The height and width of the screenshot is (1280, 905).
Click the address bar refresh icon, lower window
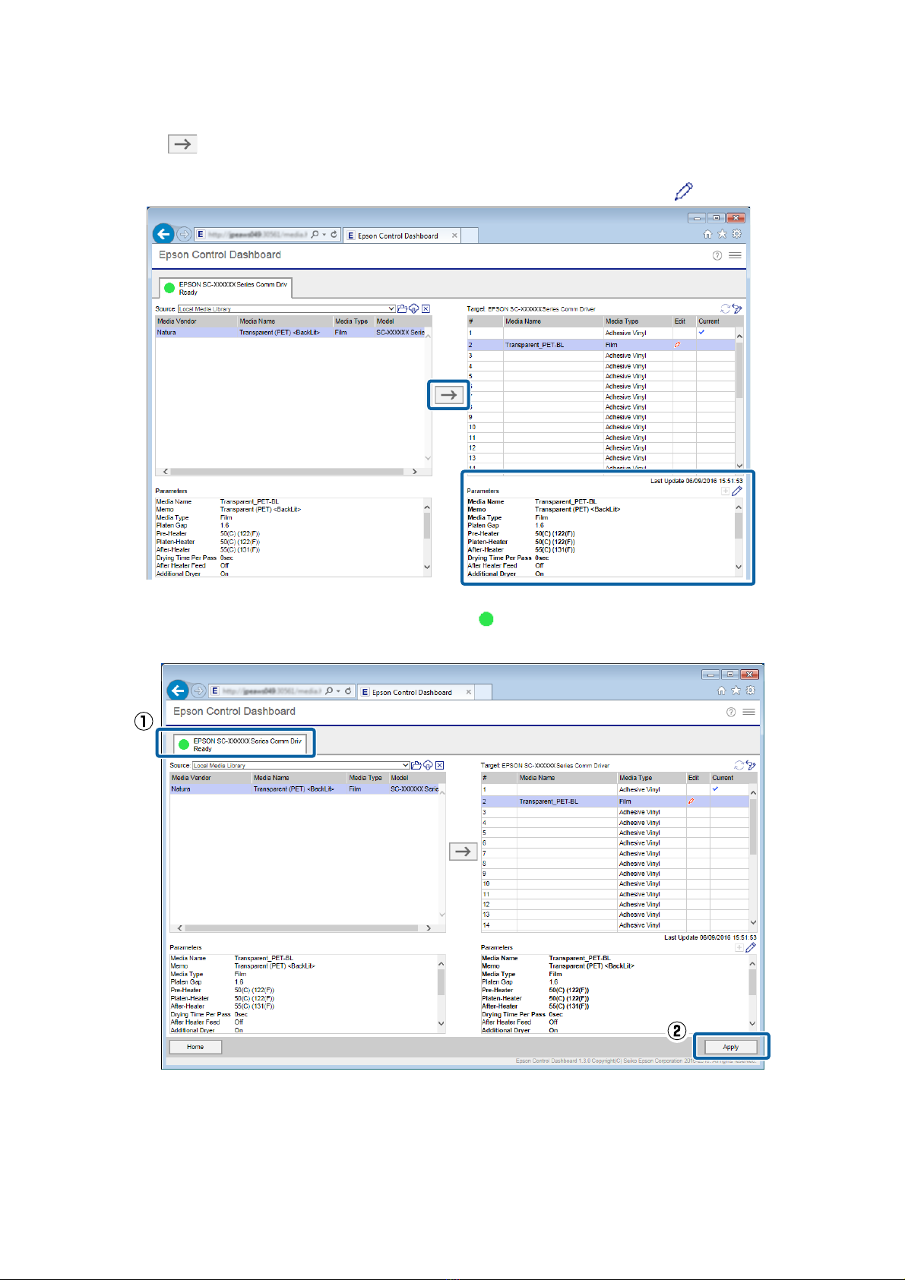tap(348, 691)
